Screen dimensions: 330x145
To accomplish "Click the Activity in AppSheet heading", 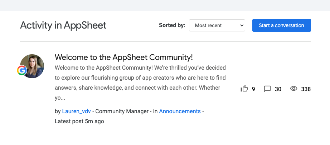I will pyautogui.click(x=63, y=25).
